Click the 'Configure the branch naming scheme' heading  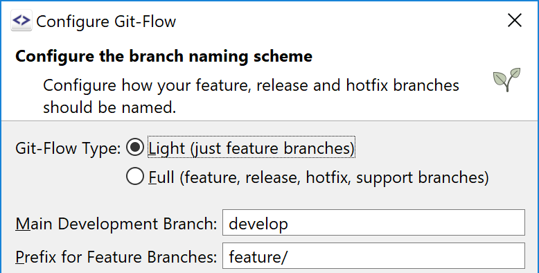tap(164, 56)
